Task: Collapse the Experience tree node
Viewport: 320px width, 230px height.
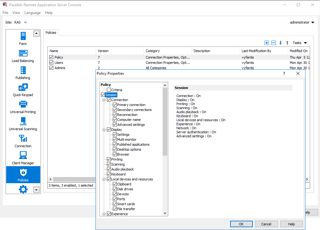Action: [104, 214]
